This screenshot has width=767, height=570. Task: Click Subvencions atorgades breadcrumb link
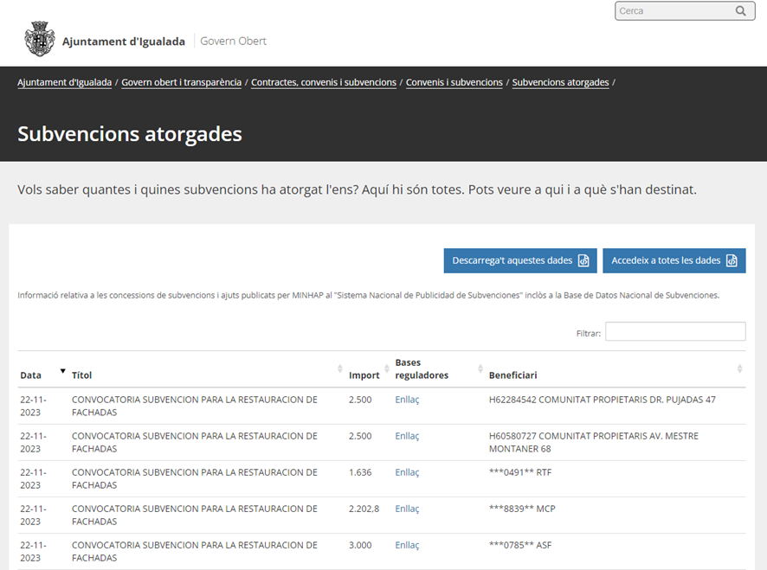[x=560, y=82]
